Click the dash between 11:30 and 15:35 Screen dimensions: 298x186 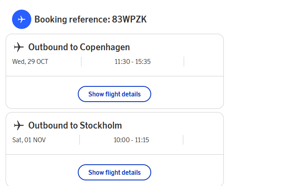(133, 62)
